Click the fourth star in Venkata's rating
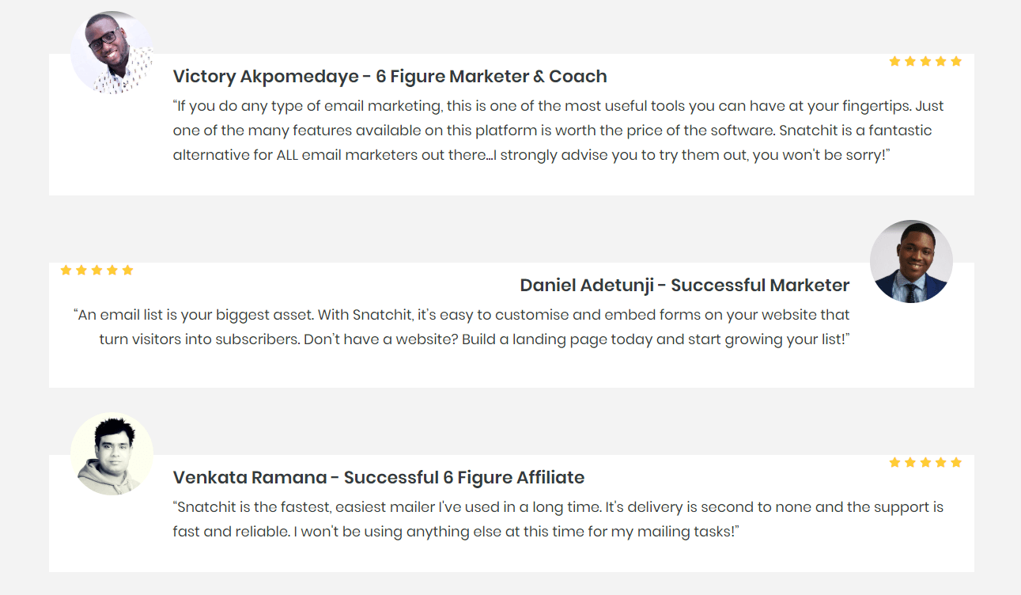The height and width of the screenshot is (595, 1021). pos(941,462)
